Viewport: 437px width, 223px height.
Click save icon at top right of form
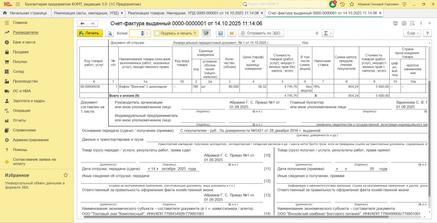[x=395, y=23]
